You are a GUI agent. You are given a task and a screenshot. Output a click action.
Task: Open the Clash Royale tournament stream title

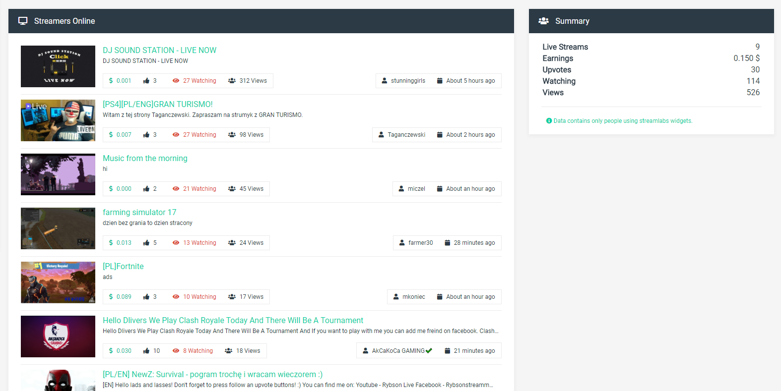[x=233, y=320]
